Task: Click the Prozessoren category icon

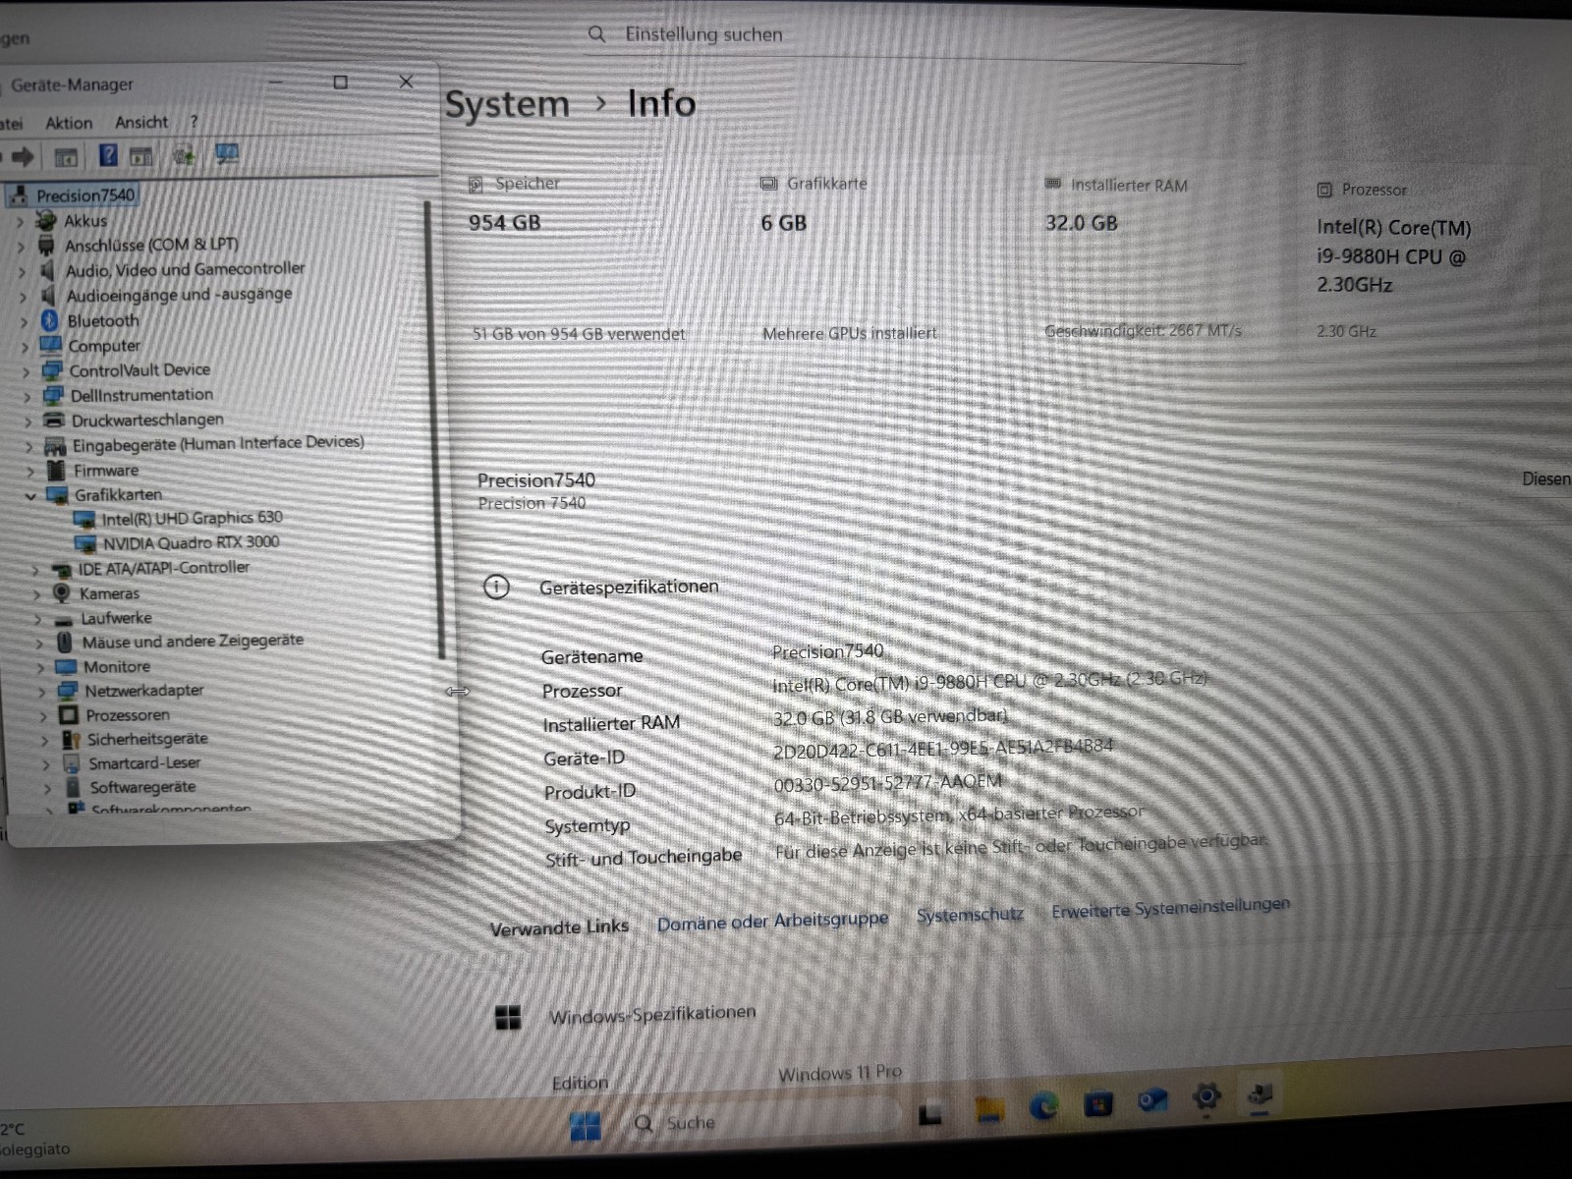Action: coord(69,715)
